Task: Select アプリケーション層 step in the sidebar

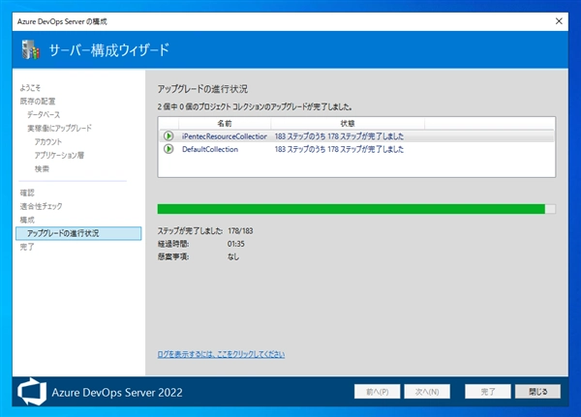Action: point(59,155)
